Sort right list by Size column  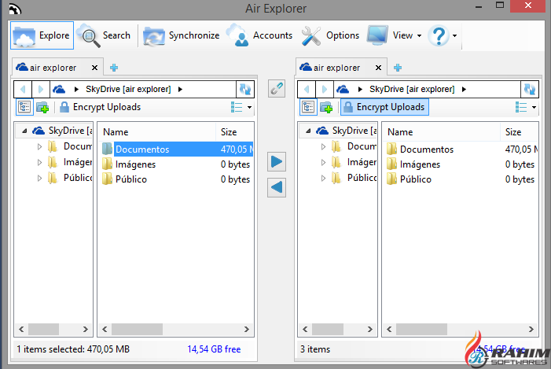click(x=520, y=132)
